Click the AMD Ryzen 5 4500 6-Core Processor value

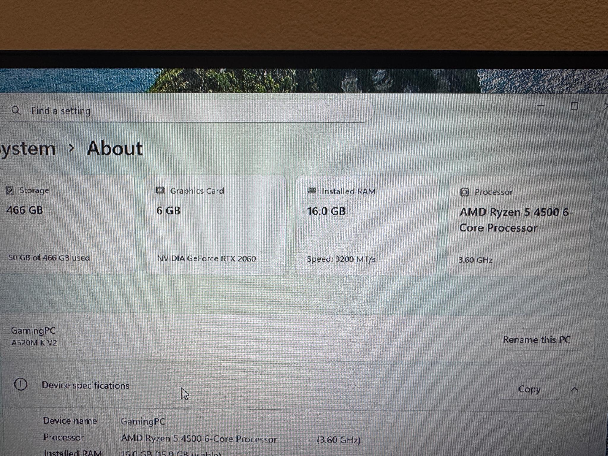(x=199, y=439)
